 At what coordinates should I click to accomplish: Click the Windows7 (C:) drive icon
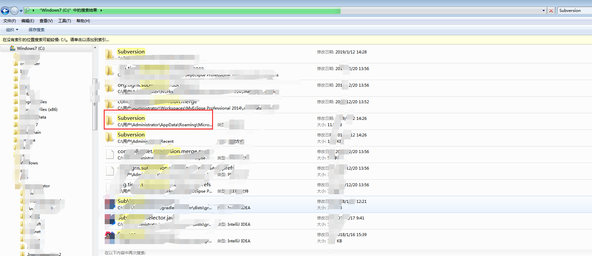(13, 48)
